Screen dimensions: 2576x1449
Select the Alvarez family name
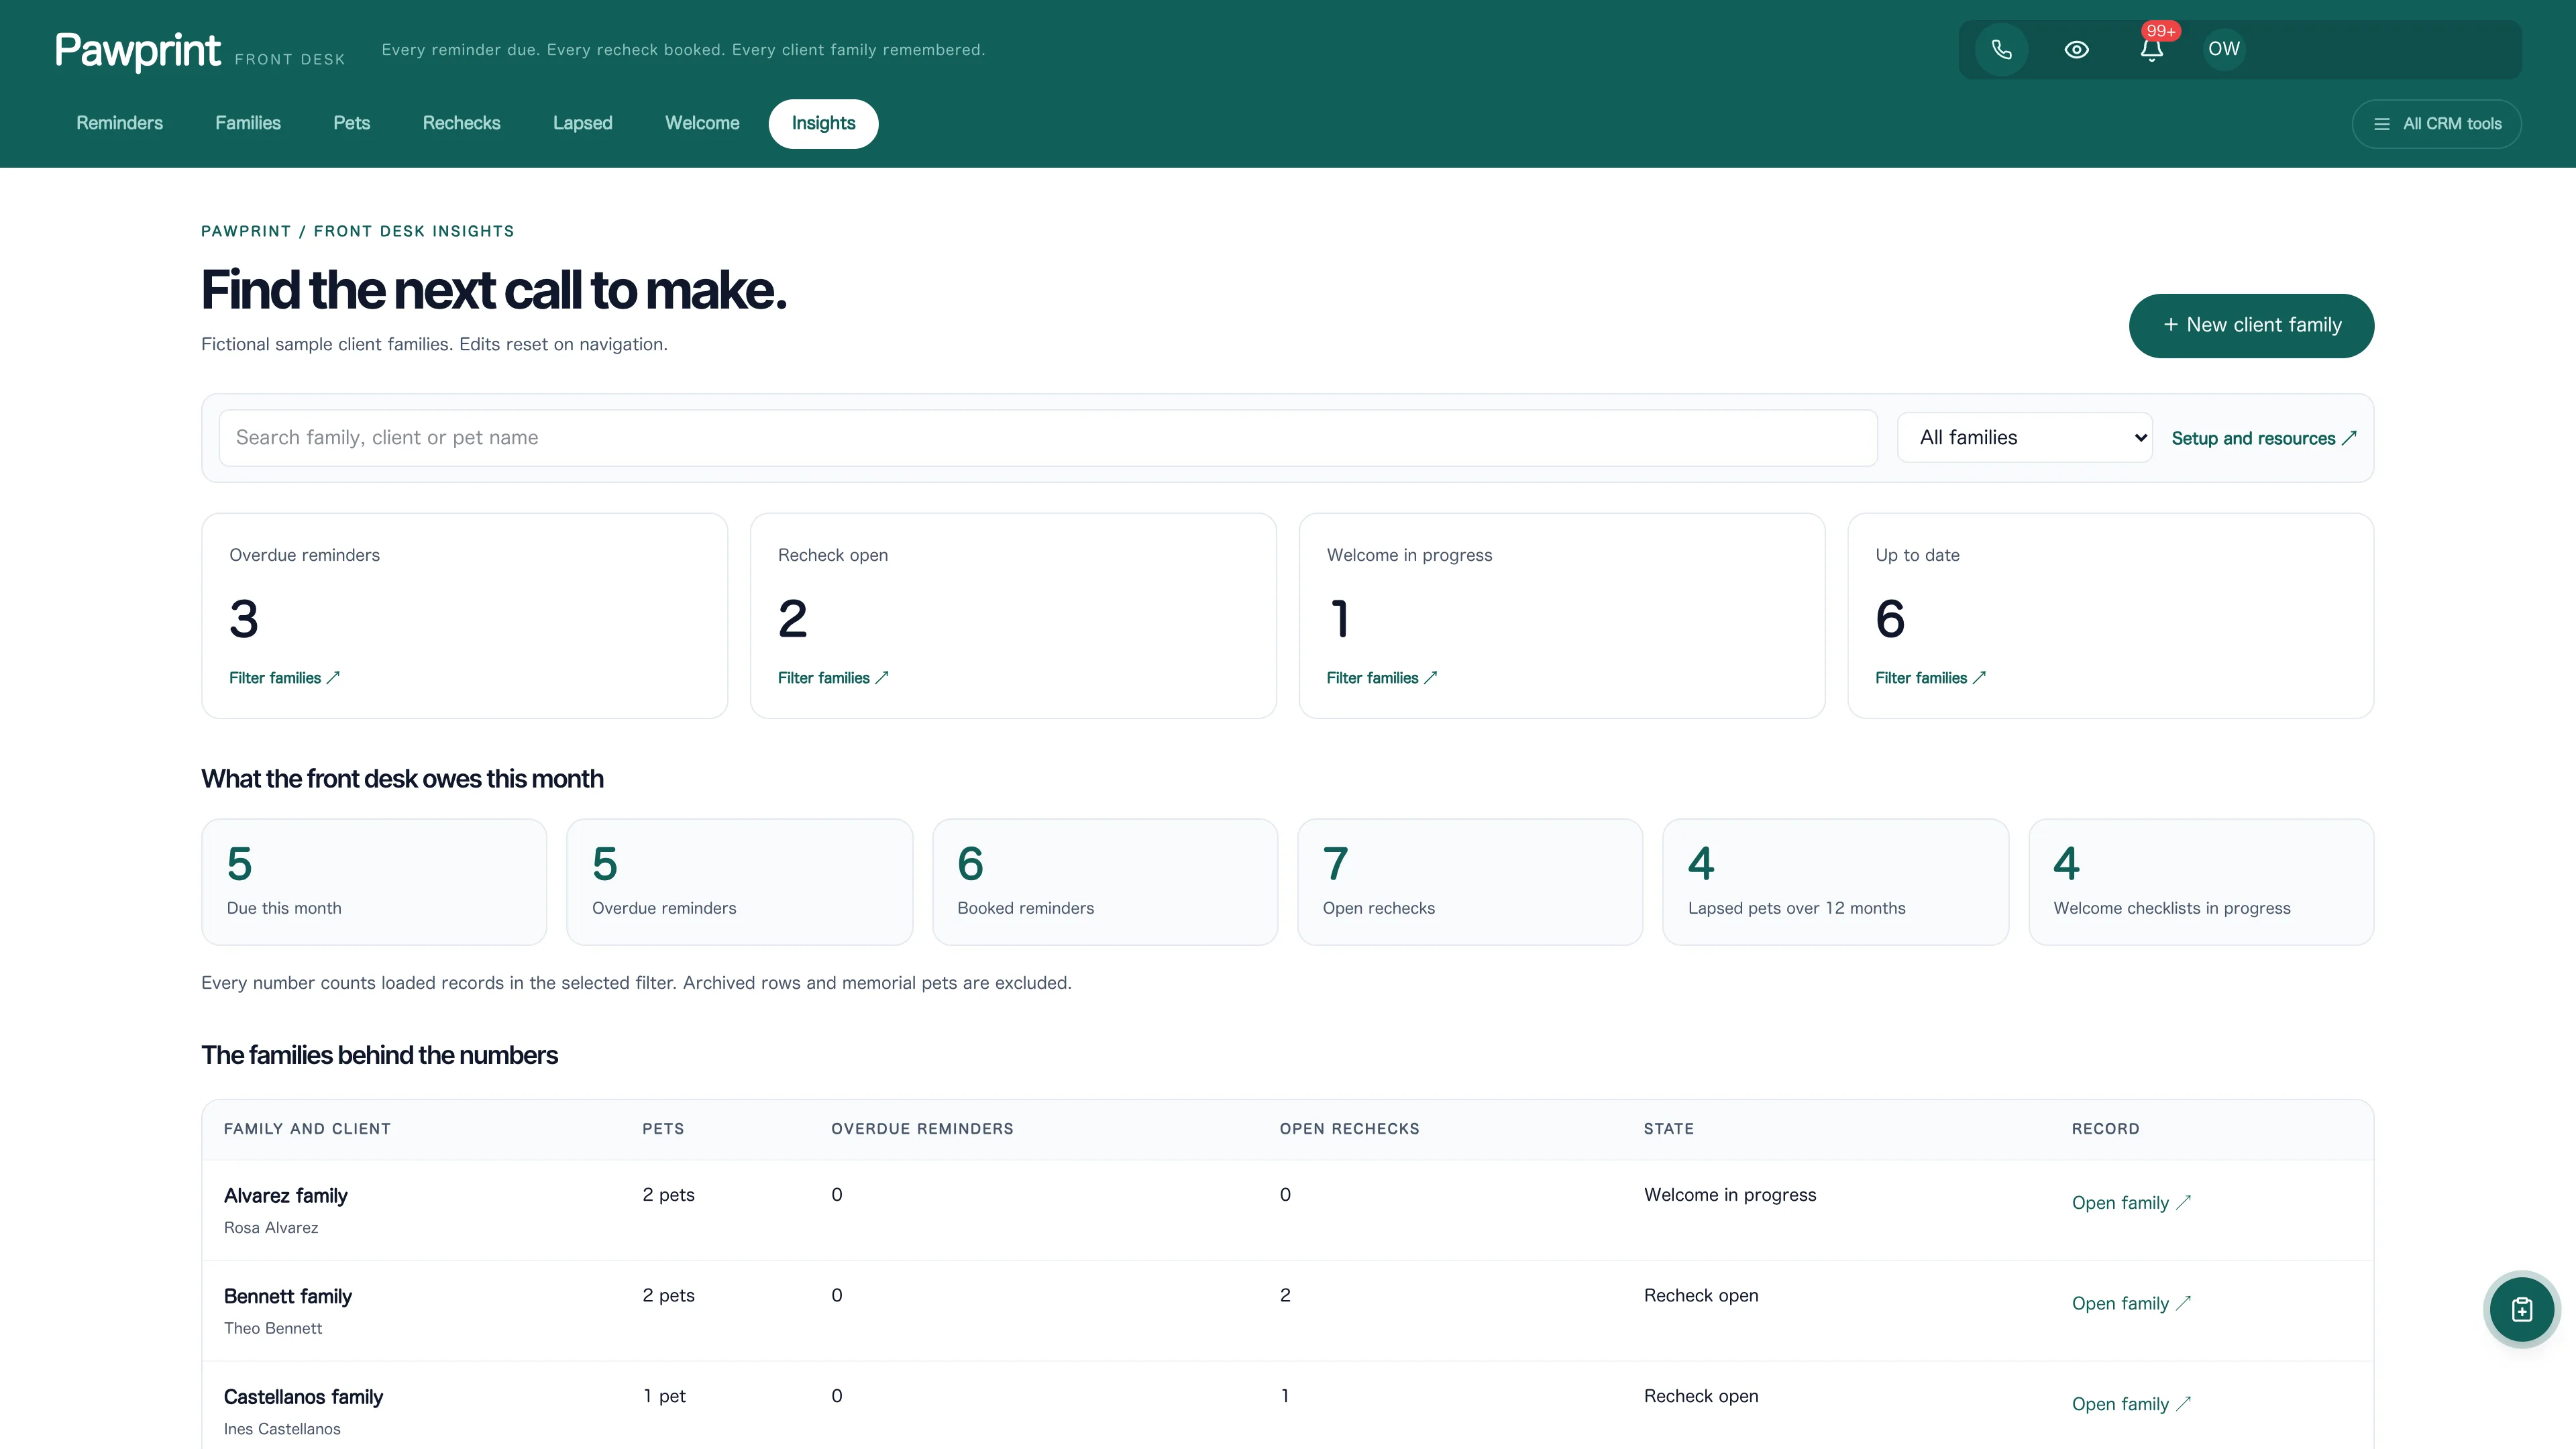[286, 1196]
